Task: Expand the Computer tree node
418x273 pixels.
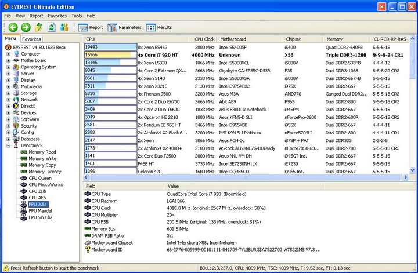Action: [8, 54]
